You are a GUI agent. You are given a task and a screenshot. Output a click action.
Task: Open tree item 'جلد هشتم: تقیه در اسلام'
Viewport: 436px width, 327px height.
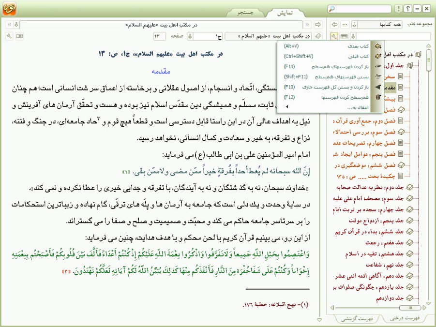[x=374, y=254]
